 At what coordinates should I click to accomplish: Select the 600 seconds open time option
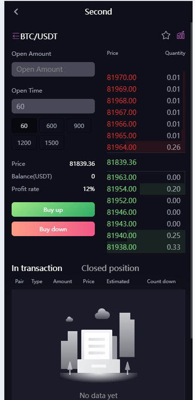point(52,126)
